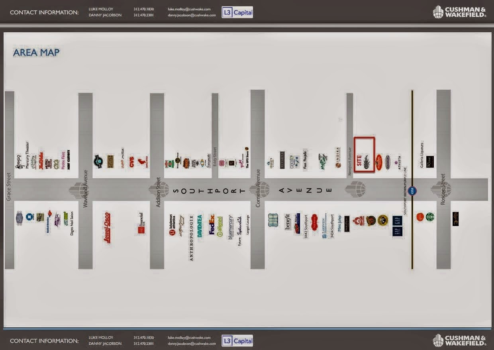This screenshot has height=350, width=494.
Task: Open luke.molloy@cushwake.com email in footer
Action: [x=189, y=337]
